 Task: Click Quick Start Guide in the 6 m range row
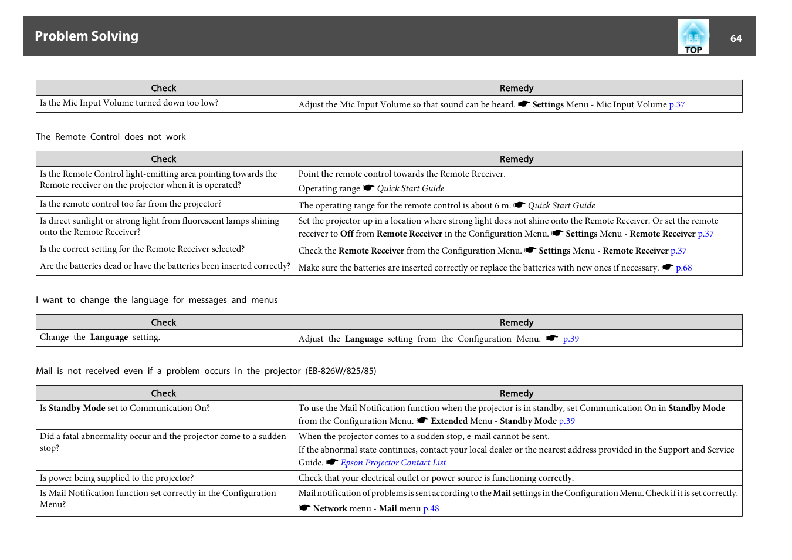click(561, 205)
